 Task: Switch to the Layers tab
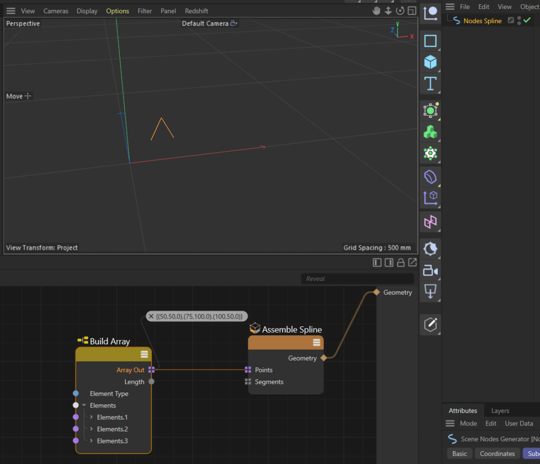(x=499, y=410)
